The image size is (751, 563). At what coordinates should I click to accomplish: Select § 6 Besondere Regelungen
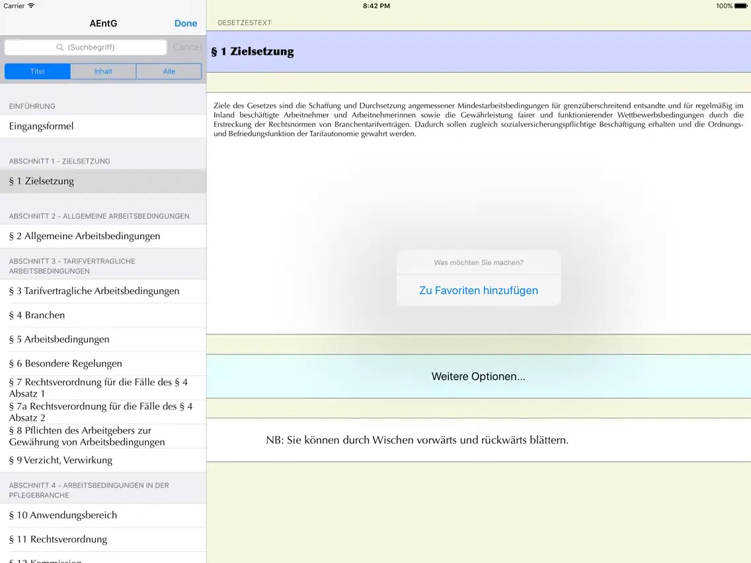point(103,363)
